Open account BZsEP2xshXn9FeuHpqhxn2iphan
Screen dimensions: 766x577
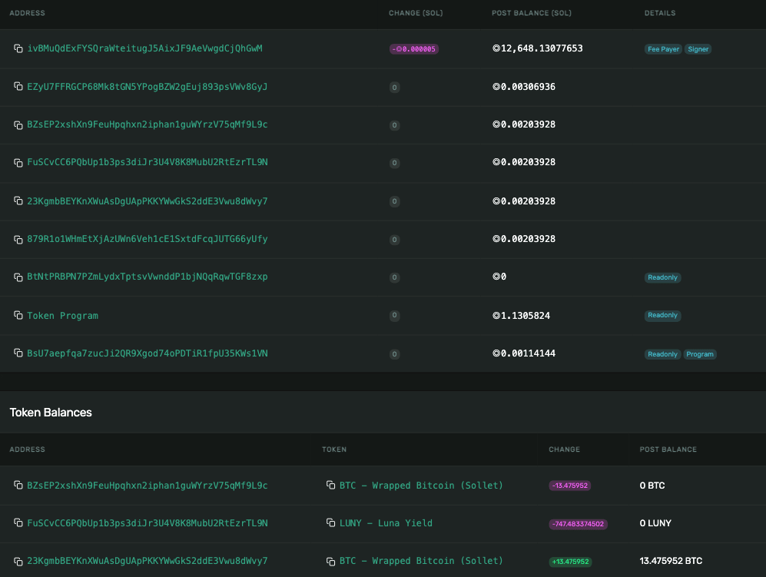click(146, 124)
